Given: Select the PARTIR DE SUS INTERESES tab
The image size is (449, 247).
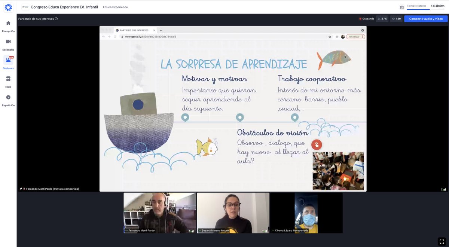Looking at the screenshot, I should tap(135, 30).
